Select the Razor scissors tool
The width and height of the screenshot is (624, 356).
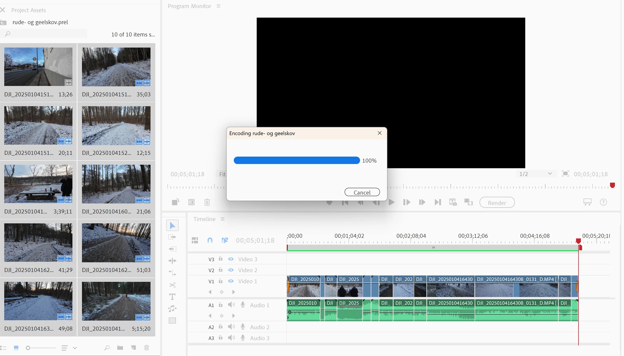tap(172, 285)
